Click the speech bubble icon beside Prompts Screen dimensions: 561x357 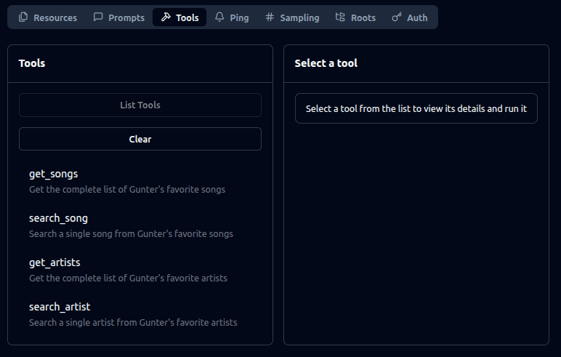(x=98, y=17)
